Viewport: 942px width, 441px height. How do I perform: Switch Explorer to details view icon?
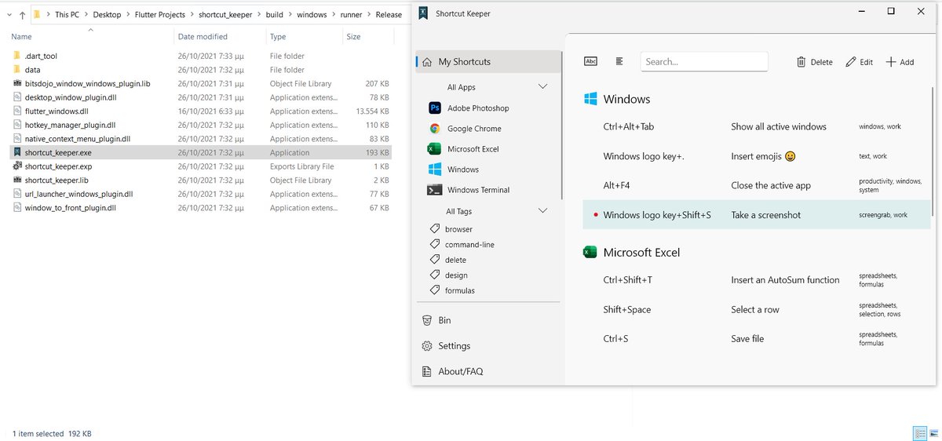(x=920, y=433)
